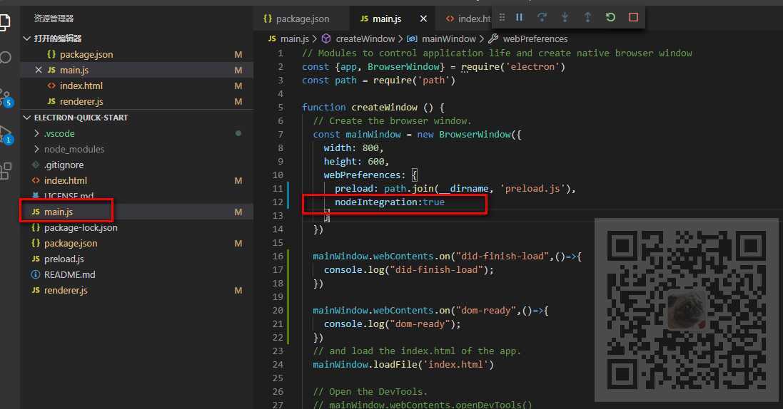The width and height of the screenshot is (783, 409).
Task: Open the Search view in activity bar
Action: point(5,57)
